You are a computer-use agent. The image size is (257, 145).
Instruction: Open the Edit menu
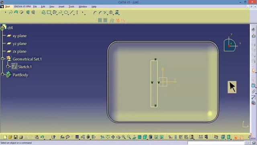(x=43, y=6)
